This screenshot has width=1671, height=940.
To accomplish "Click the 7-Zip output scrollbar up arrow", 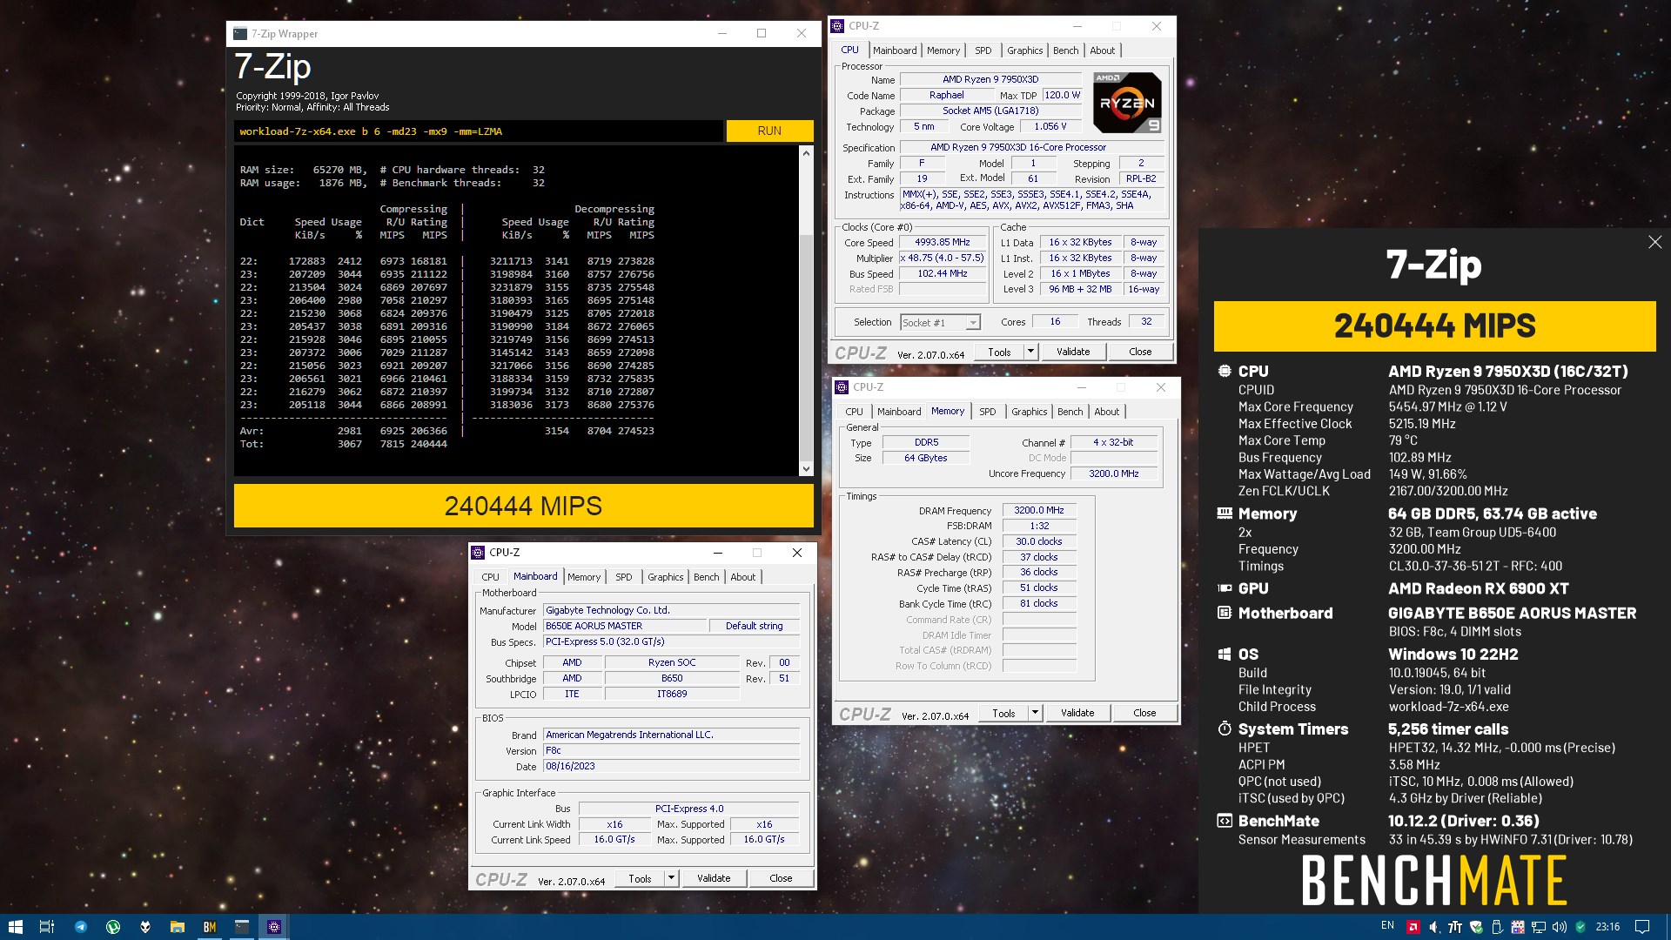I will [x=806, y=153].
